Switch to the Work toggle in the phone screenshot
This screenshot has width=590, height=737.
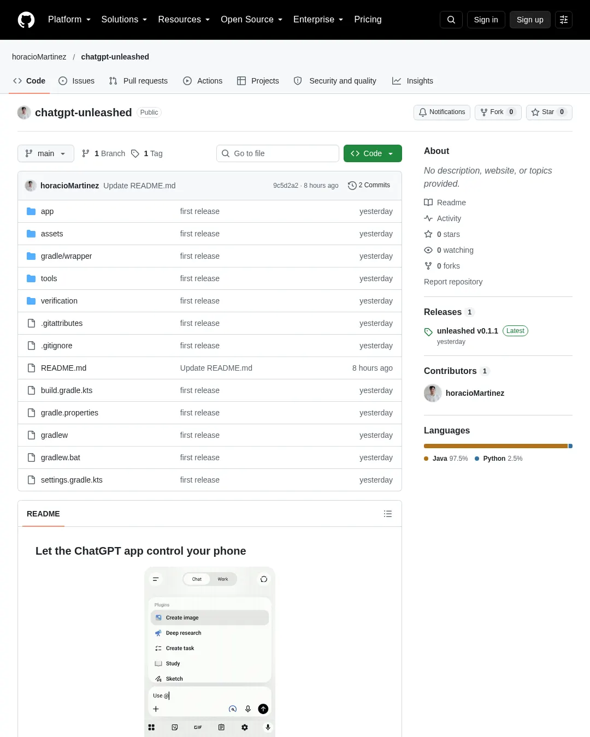click(x=223, y=579)
